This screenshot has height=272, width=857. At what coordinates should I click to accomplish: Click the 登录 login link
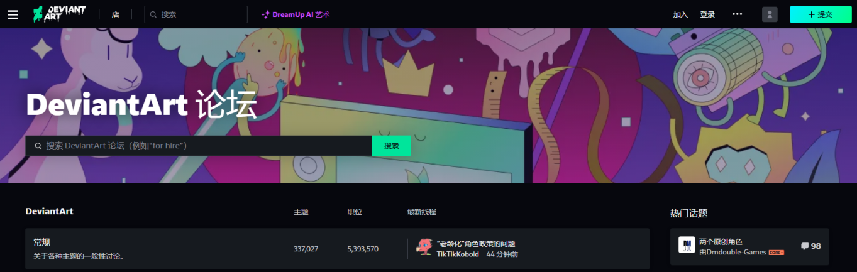(x=707, y=14)
